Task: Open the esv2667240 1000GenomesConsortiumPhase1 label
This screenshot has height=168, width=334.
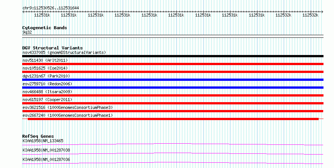Action: [68, 115]
